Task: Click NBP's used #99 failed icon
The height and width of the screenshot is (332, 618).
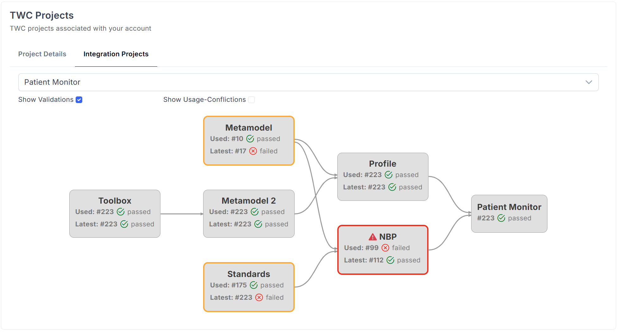Action: [x=385, y=248]
